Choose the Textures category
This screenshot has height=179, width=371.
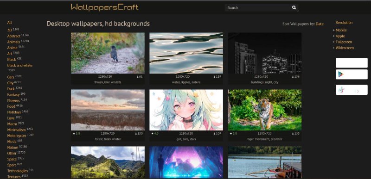pyautogui.click(x=14, y=177)
